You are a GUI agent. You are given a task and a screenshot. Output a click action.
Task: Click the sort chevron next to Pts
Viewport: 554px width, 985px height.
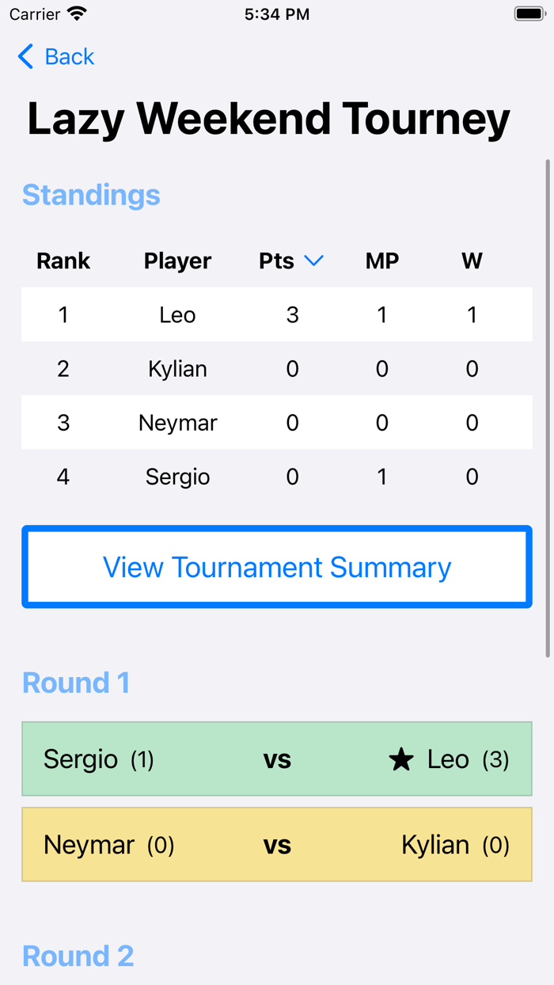coord(315,261)
